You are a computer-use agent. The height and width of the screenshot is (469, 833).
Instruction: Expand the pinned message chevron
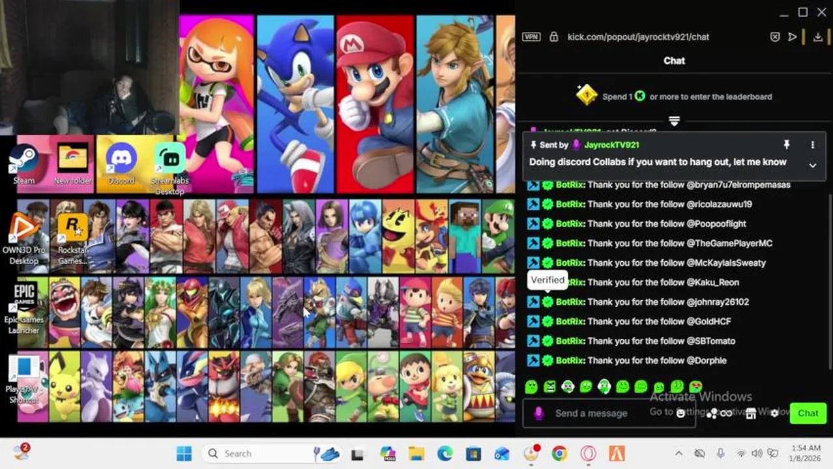(x=812, y=165)
